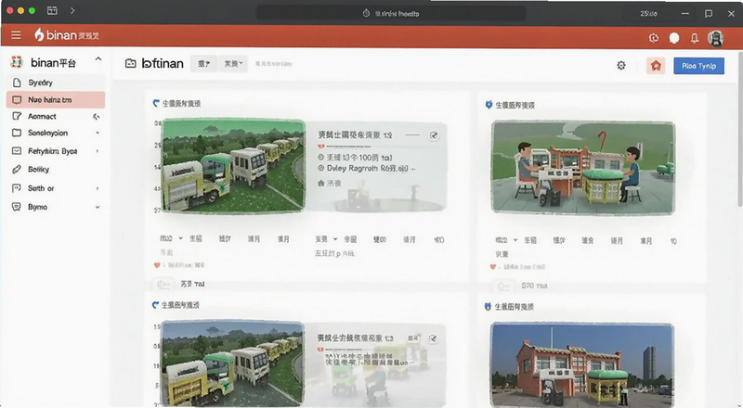
Task: Select Syedry in the sidebar
Action: [56, 83]
